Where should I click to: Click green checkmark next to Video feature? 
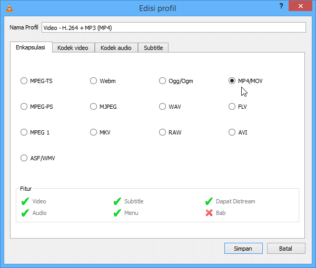click(25, 201)
